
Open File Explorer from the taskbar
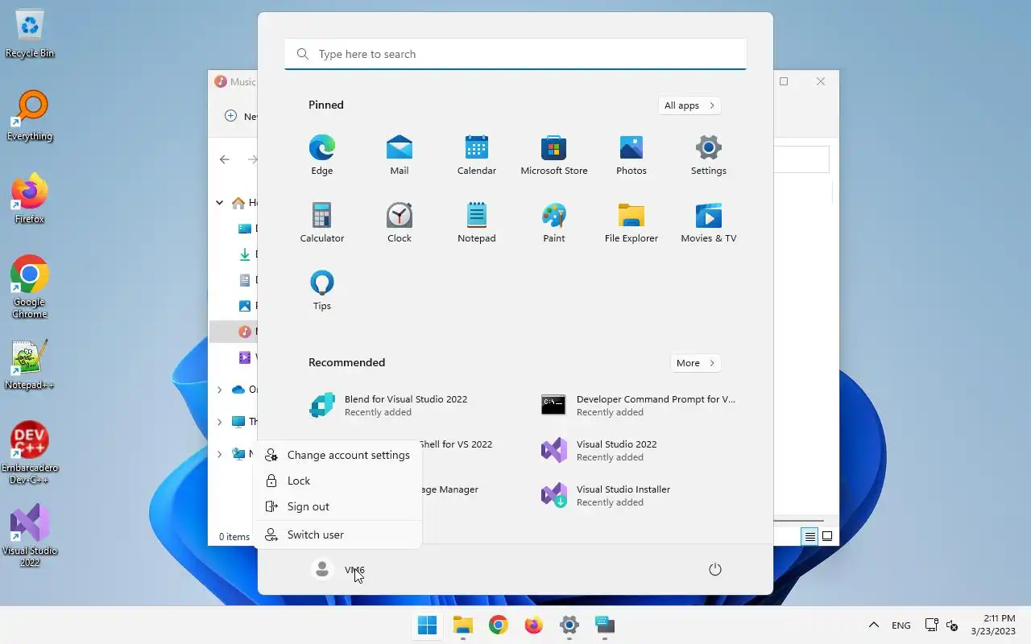tap(462, 625)
